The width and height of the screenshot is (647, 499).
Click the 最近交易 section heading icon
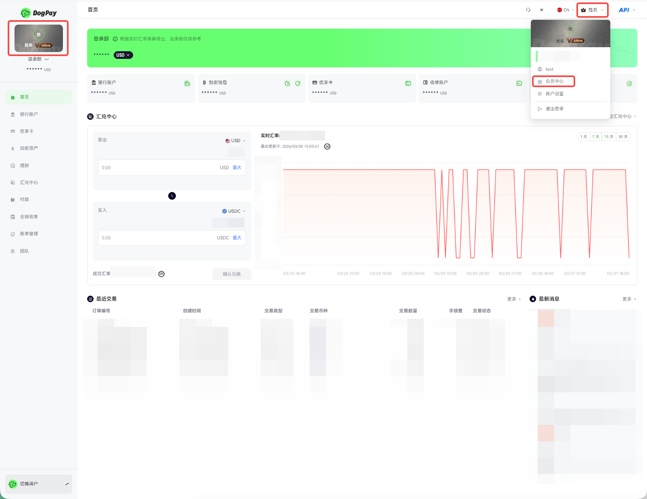[90, 299]
